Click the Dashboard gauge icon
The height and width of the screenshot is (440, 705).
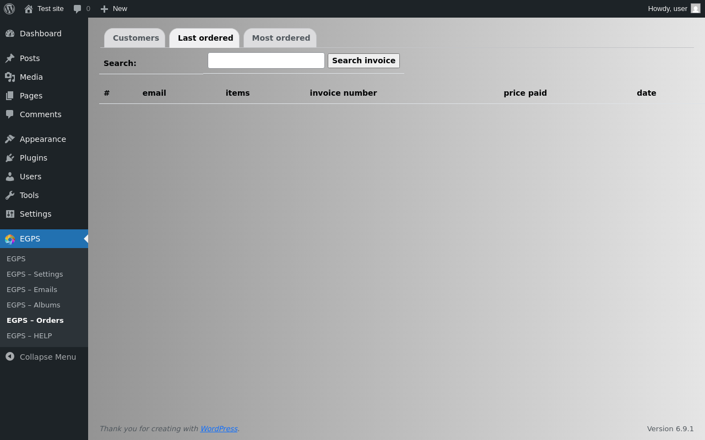point(10,34)
